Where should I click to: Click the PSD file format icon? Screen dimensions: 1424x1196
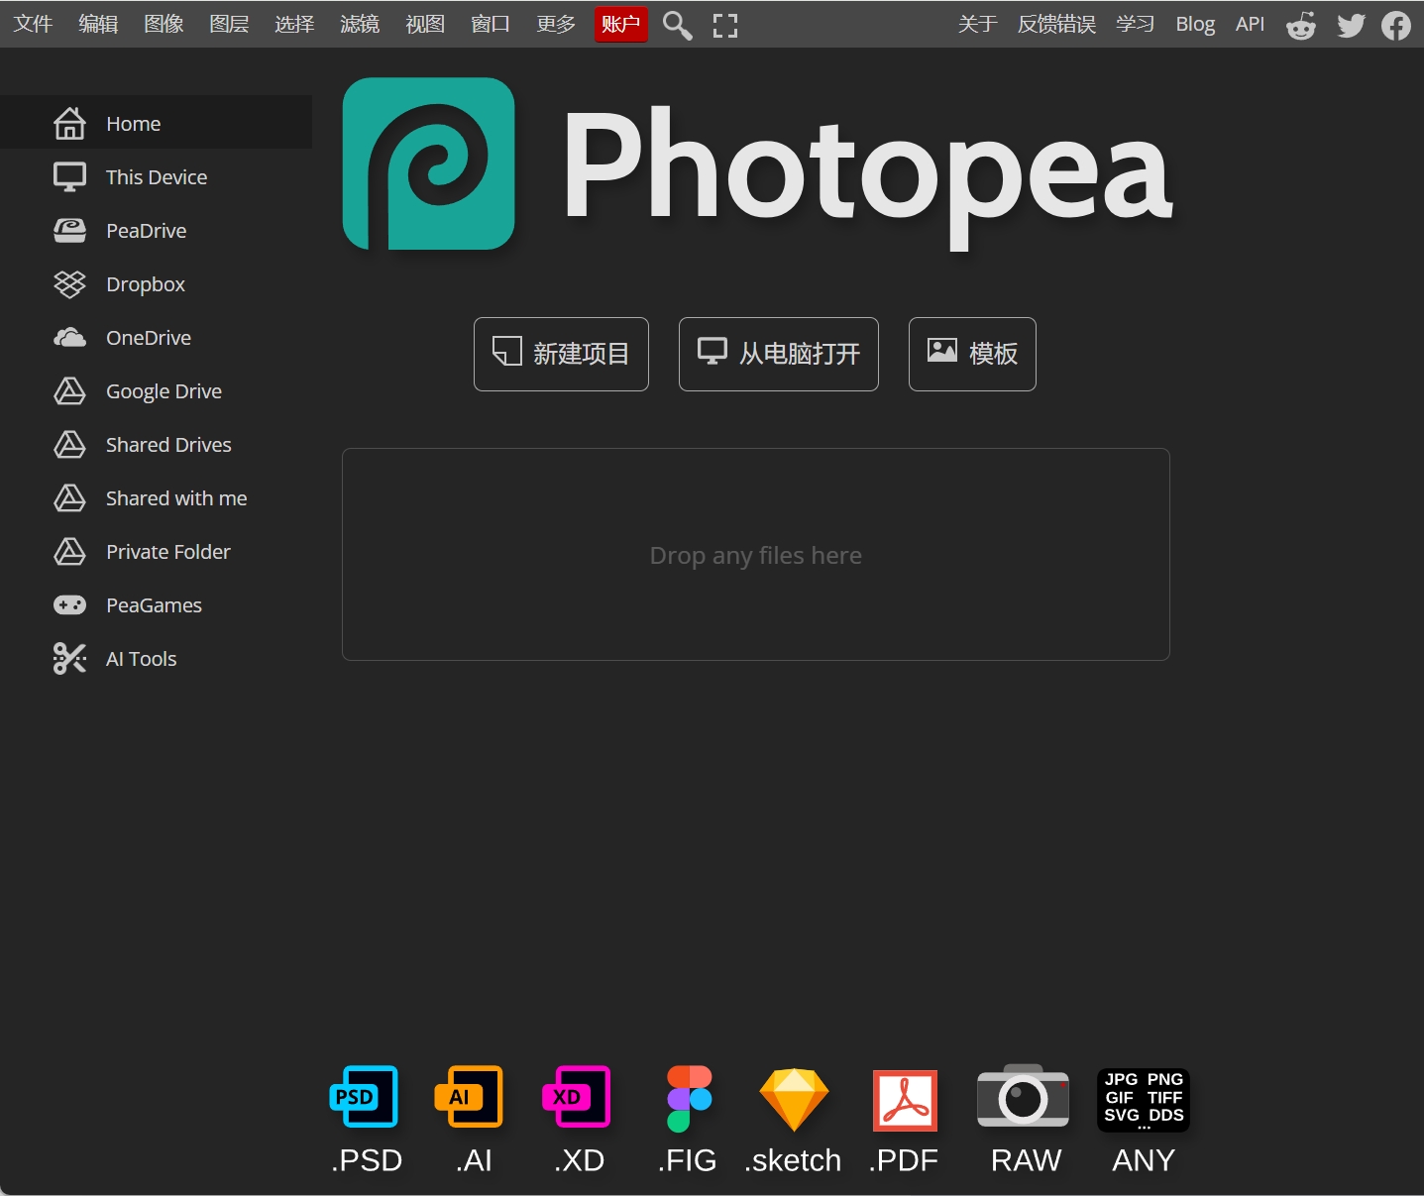pyautogui.click(x=364, y=1097)
